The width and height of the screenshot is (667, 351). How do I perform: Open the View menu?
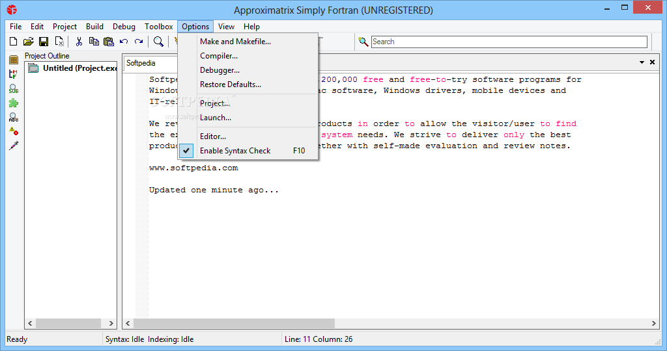pos(226,26)
